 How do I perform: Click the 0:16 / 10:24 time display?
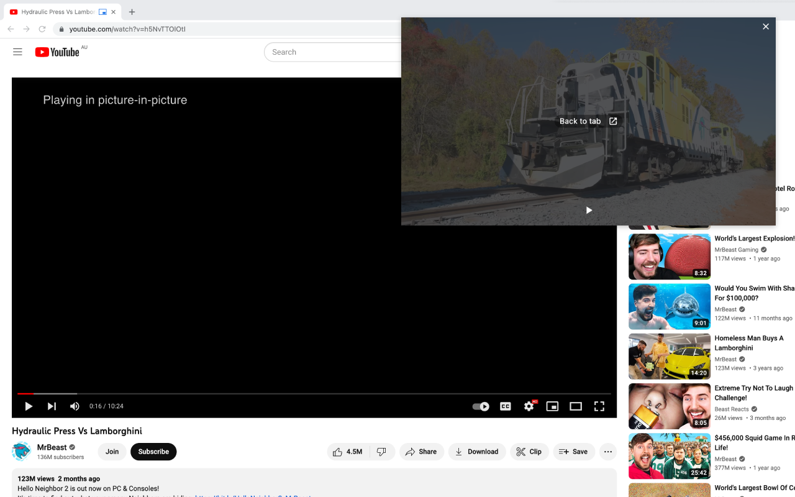[106, 406]
